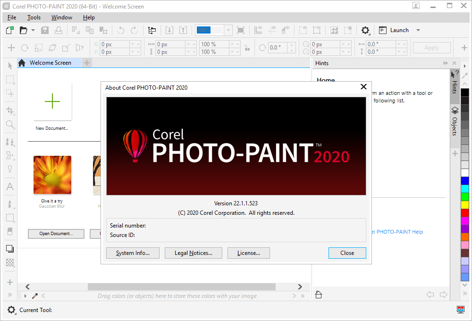This screenshot has height=321, width=472.
Task: Click the gear icon in status bar
Action: [11, 310]
